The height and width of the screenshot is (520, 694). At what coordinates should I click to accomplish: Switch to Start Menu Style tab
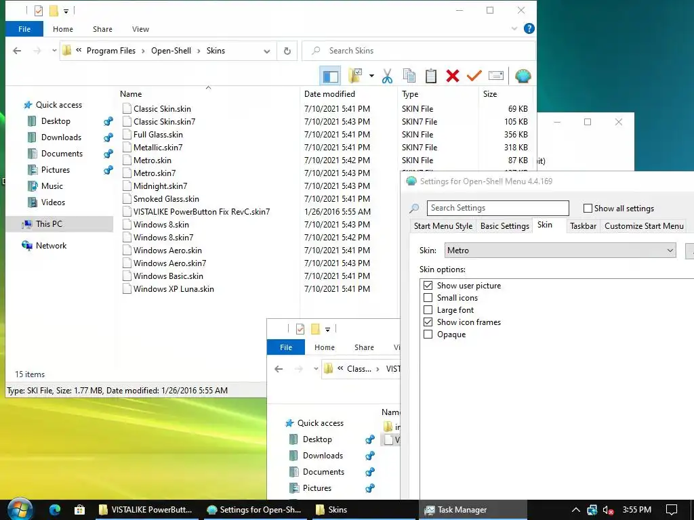(443, 226)
